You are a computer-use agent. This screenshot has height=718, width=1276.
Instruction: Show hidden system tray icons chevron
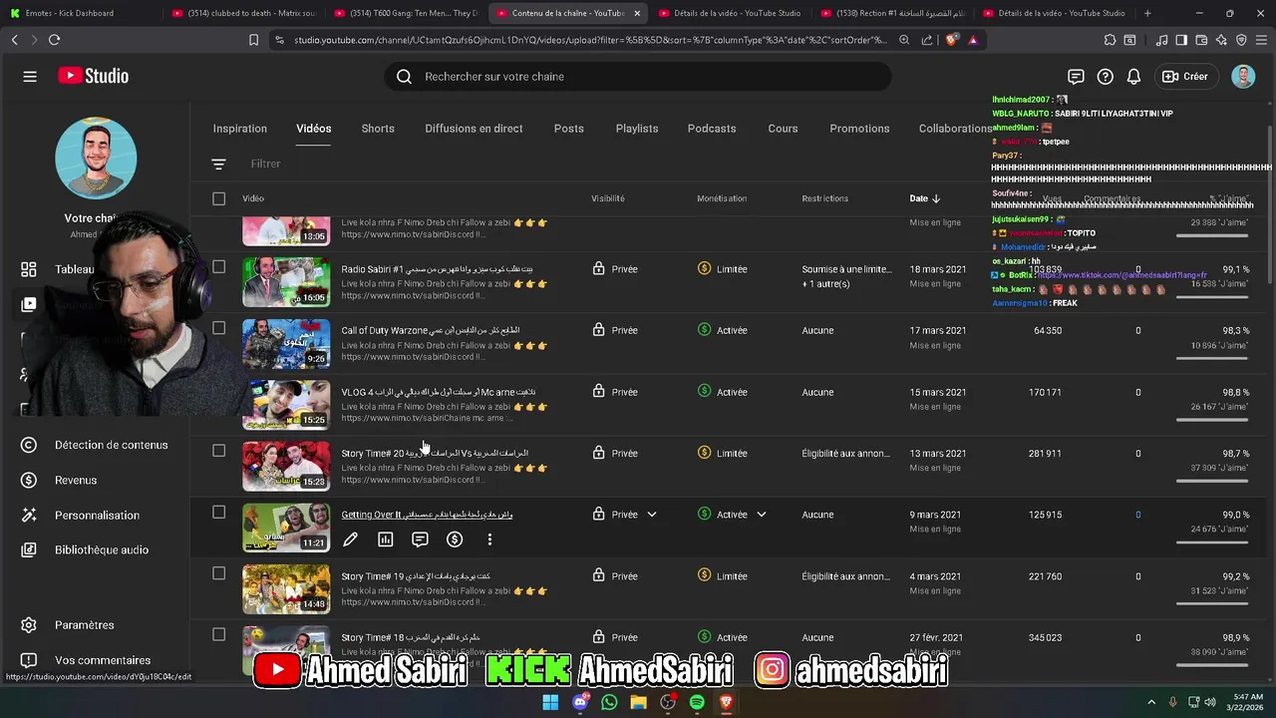pyautogui.click(x=1152, y=702)
